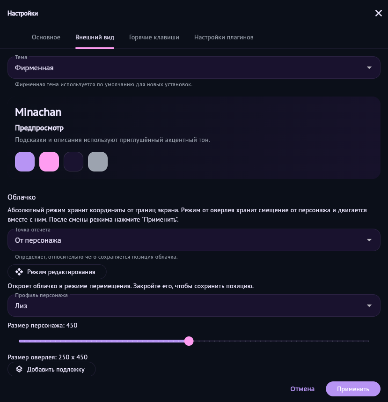Click the Режим редактирования button label
This screenshot has height=402, width=388.
61,272
